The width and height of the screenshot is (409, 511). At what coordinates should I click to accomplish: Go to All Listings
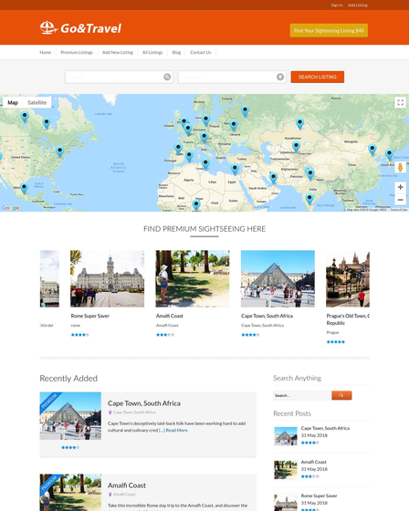[152, 52]
